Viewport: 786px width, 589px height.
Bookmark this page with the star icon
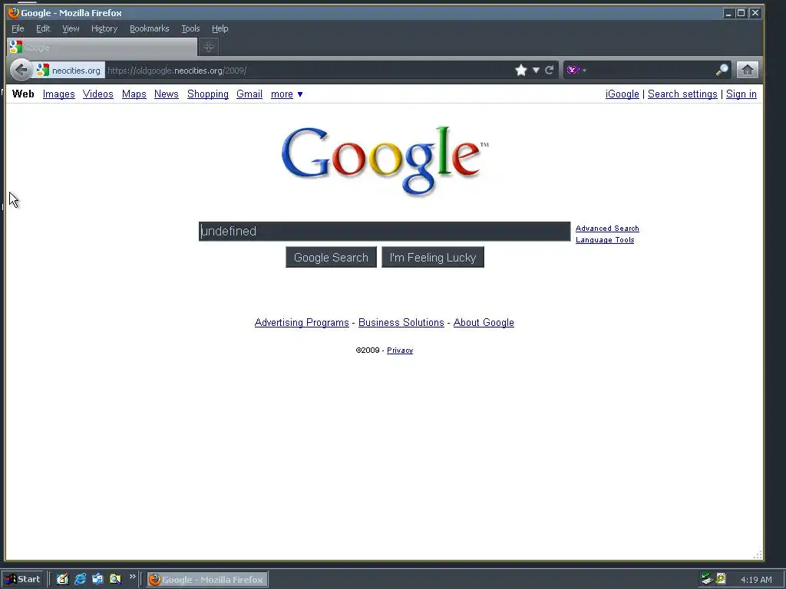pos(521,70)
